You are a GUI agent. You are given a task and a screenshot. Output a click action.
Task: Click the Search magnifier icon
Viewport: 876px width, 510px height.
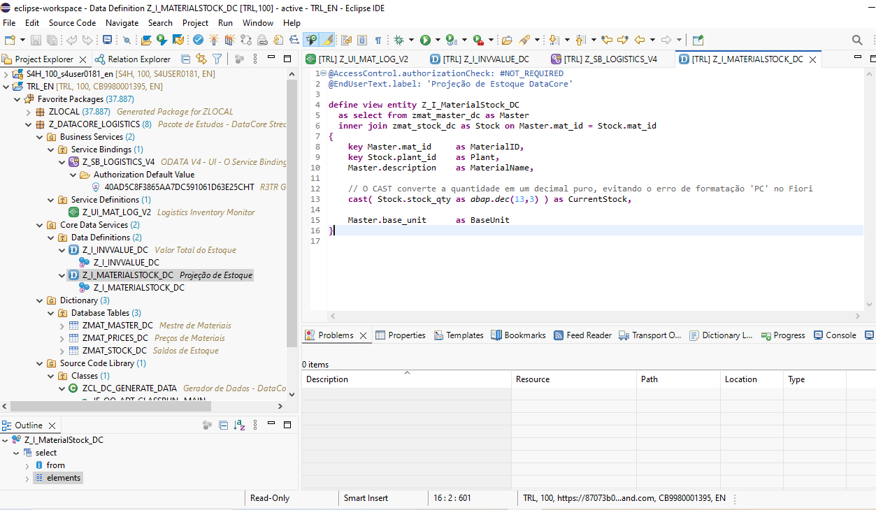[x=857, y=40]
